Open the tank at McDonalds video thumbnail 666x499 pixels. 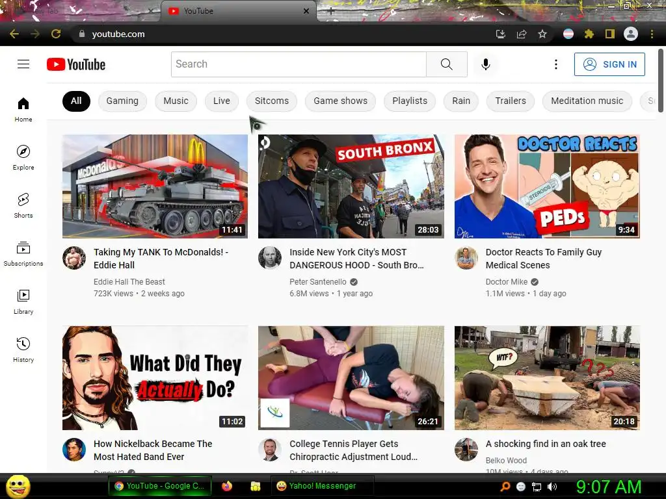coord(155,186)
